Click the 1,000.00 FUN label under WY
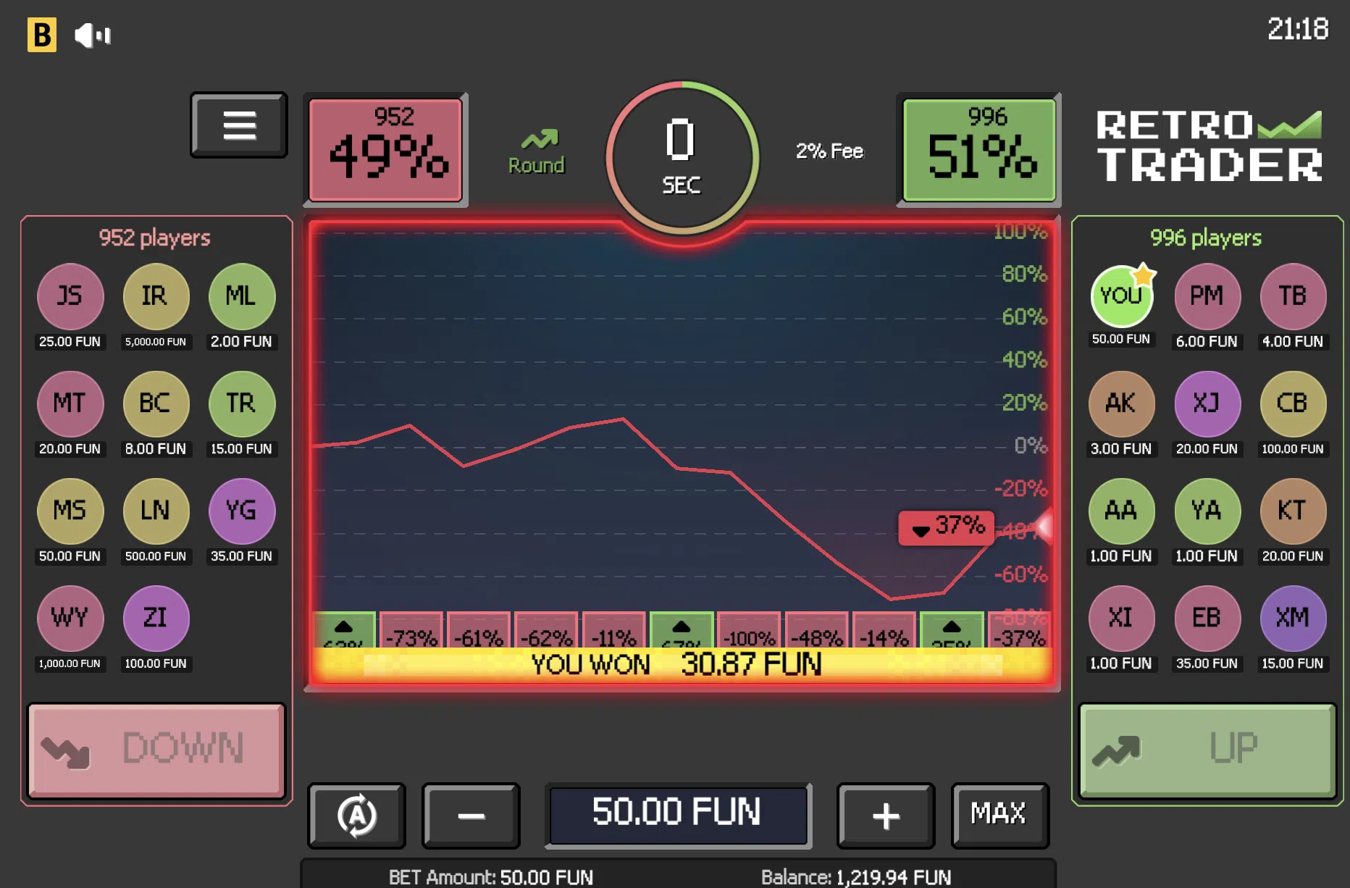This screenshot has height=888, width=1350. 70,663
